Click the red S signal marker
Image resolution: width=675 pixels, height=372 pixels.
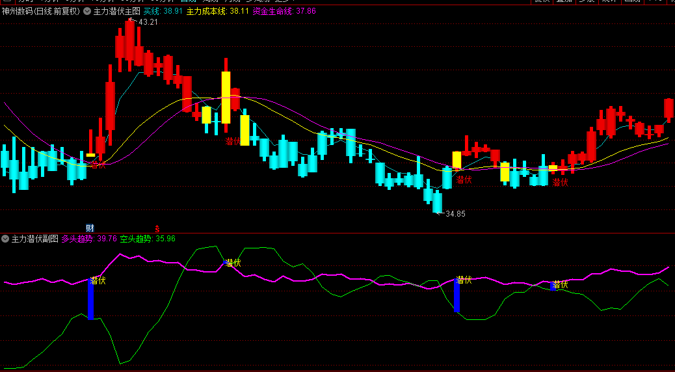pyautogui.click(x=157, y=228)
